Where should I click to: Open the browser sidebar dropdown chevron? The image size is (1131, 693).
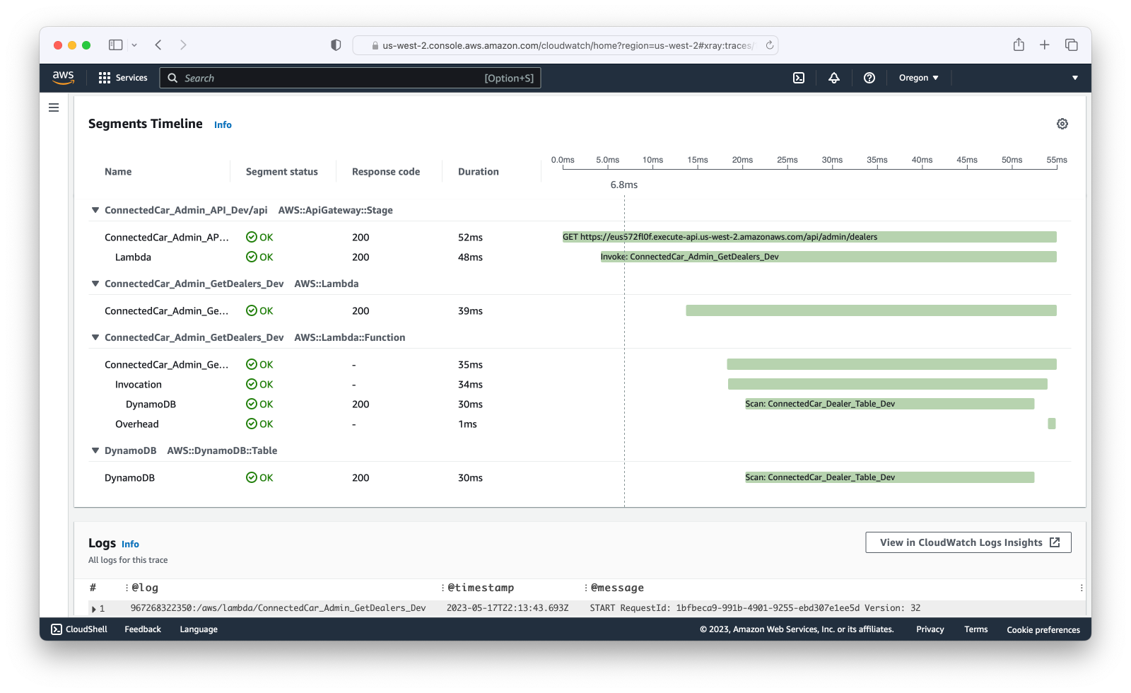coord(134,45)
